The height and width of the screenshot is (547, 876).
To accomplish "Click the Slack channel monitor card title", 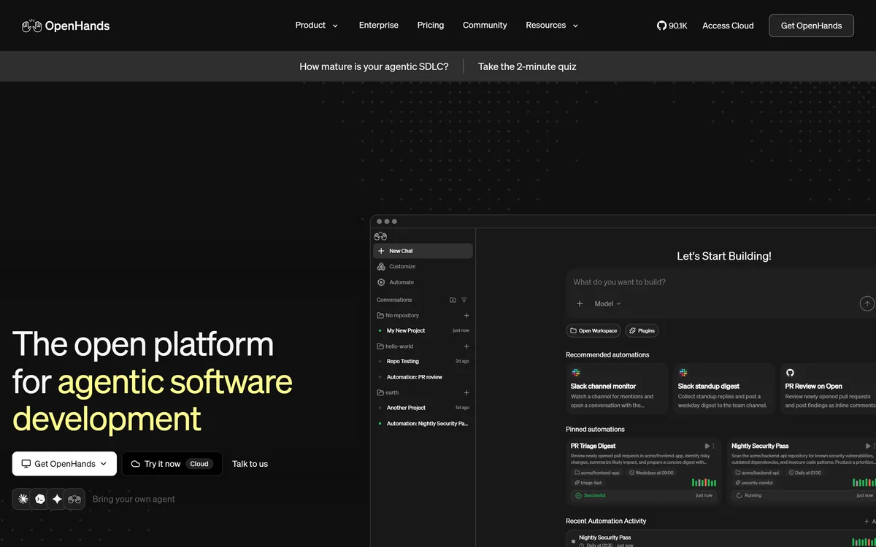I will [603, 386].
